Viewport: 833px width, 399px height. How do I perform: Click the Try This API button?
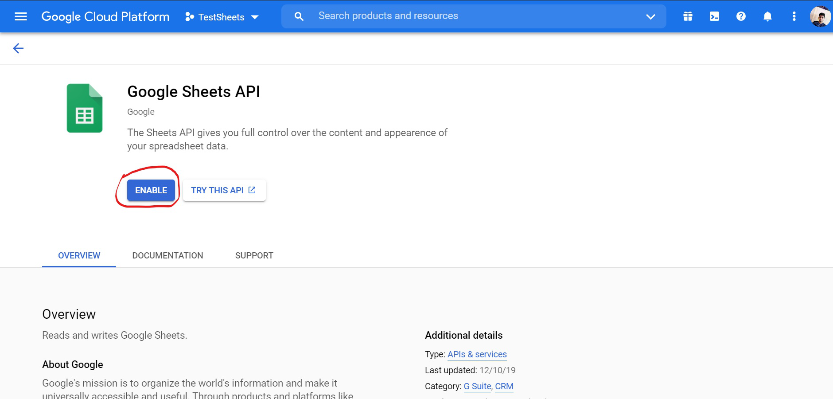[224, 190]
